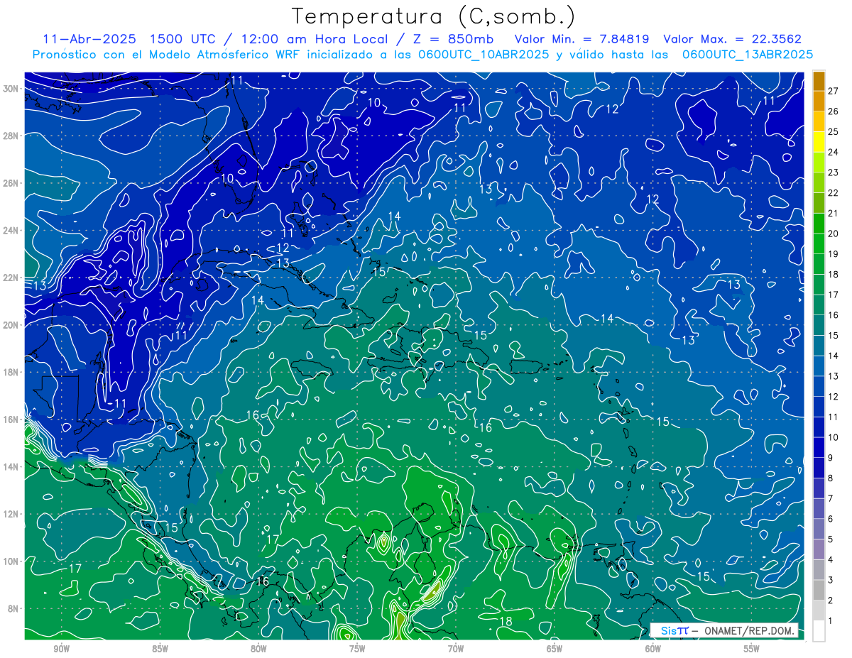The image size is (852, 658).
Task: Click the 22N latitude axis label
Action: 11,278
